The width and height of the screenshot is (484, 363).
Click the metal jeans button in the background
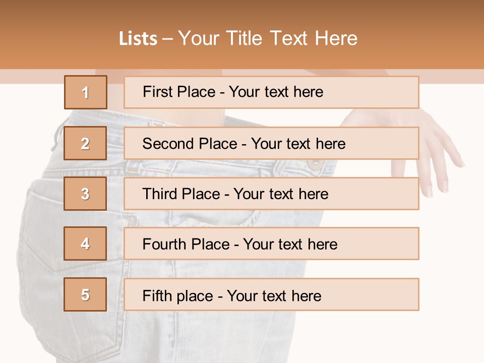pos(316,163)
